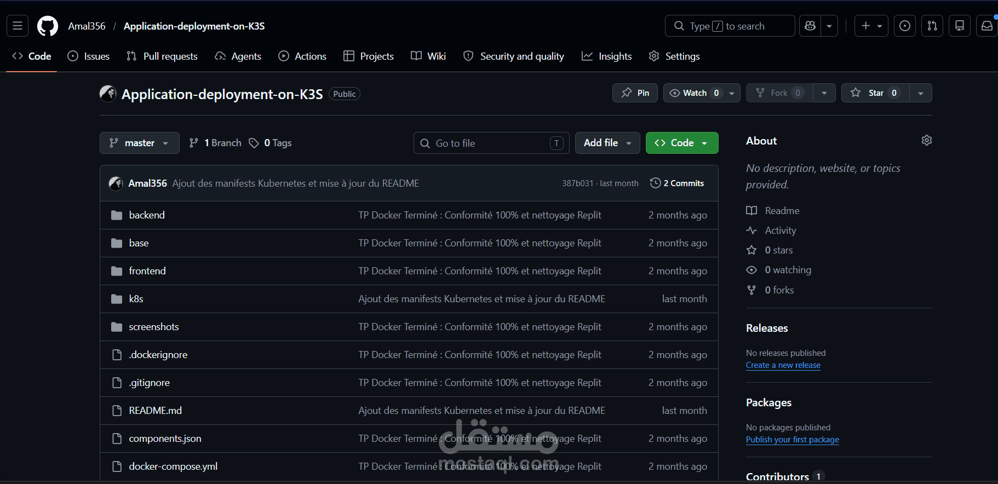Viewport: 998px width, 484px height.
Task: Open the Create new plus dropdown
Action: tap(871, 26)
